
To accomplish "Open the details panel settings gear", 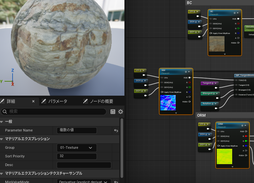I will pyautogui.click(x=121, y=112).
